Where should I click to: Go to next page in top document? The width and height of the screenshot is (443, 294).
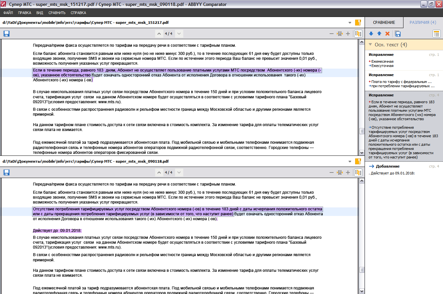coord(179,34)
